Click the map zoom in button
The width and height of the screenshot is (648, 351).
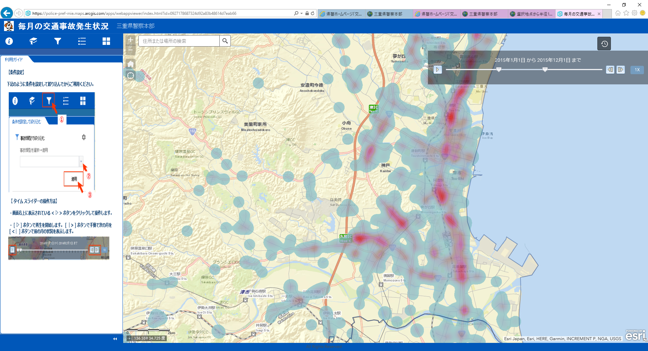click(x=131, y=40)
